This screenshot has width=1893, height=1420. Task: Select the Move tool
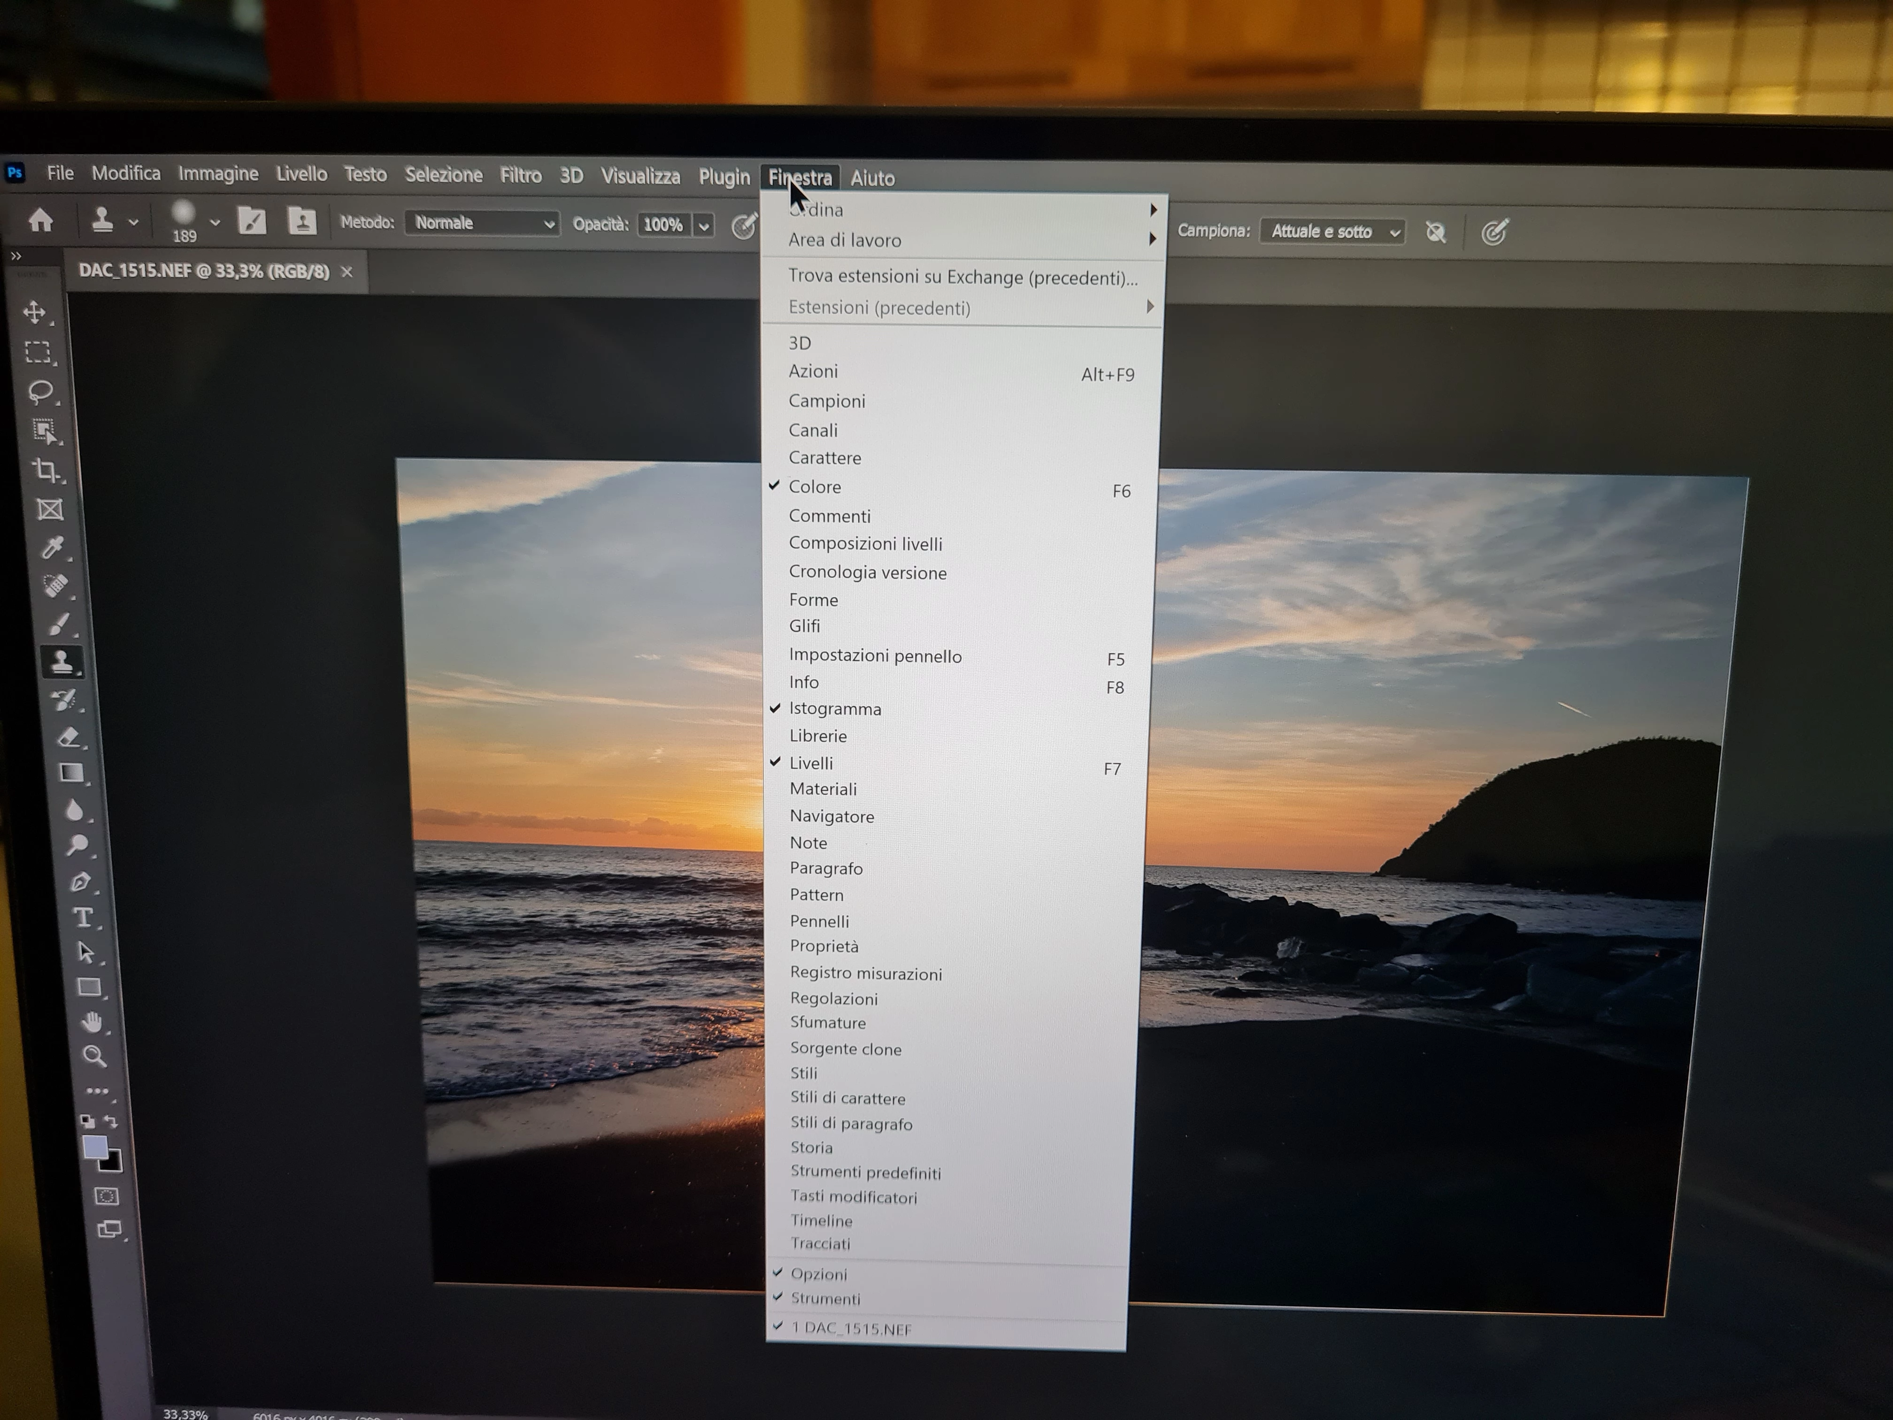(35, 311)
